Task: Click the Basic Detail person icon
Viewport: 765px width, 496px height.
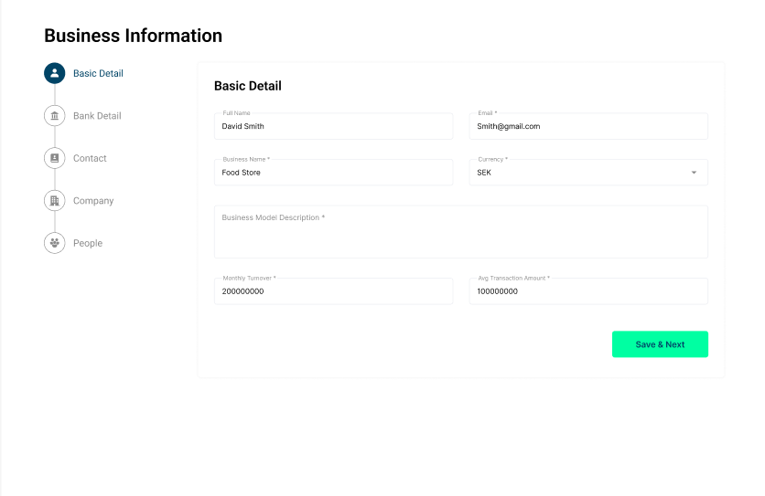Action: (x=55, y=74)
